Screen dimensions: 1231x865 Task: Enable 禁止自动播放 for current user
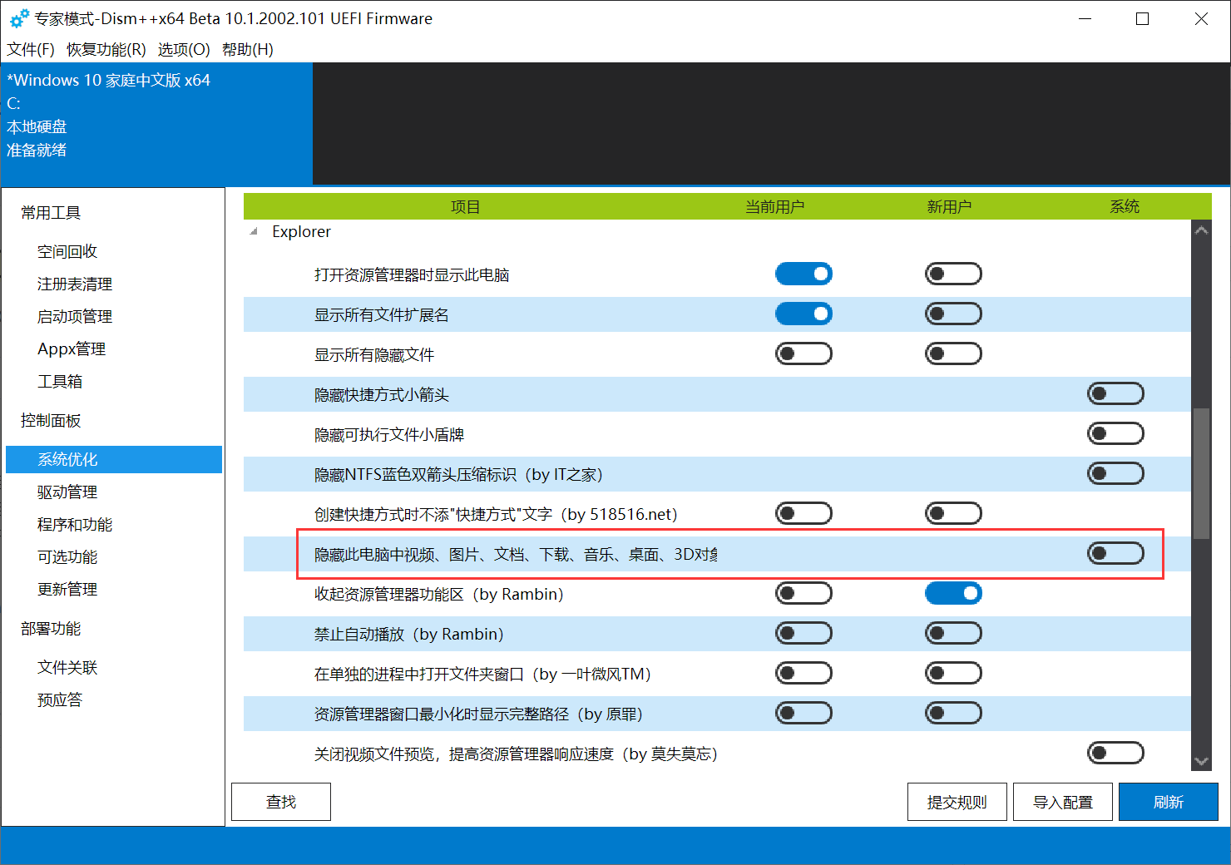click(803, 632)
